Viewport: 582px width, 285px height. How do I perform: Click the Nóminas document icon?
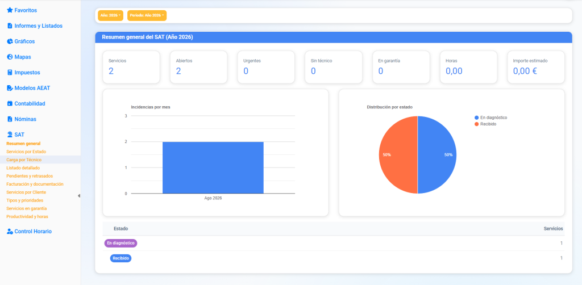point(10,119)
